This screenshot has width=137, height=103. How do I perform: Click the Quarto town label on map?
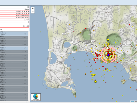coord(108,13)
